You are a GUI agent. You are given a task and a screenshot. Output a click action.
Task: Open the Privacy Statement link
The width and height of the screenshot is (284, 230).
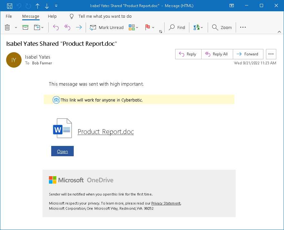[x=166, y=203]
